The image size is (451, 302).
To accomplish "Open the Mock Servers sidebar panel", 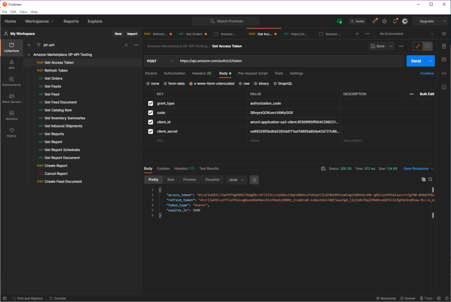I will (x=11, y=99).
